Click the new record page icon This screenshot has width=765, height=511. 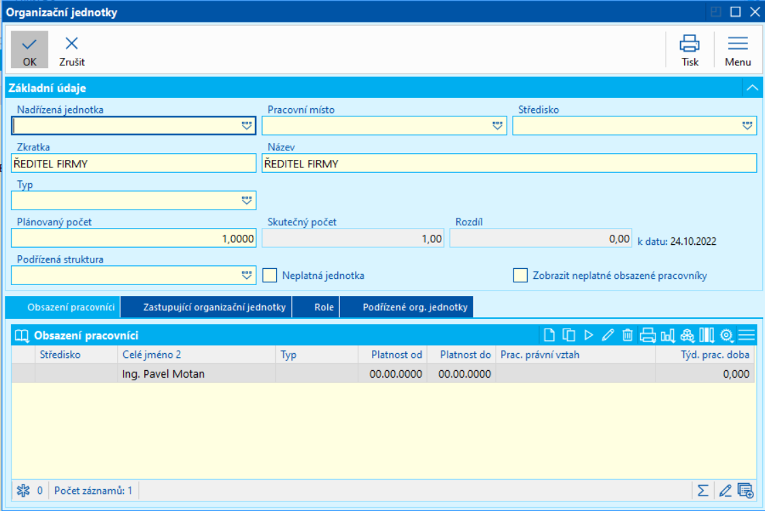click(x=549, y=335)
